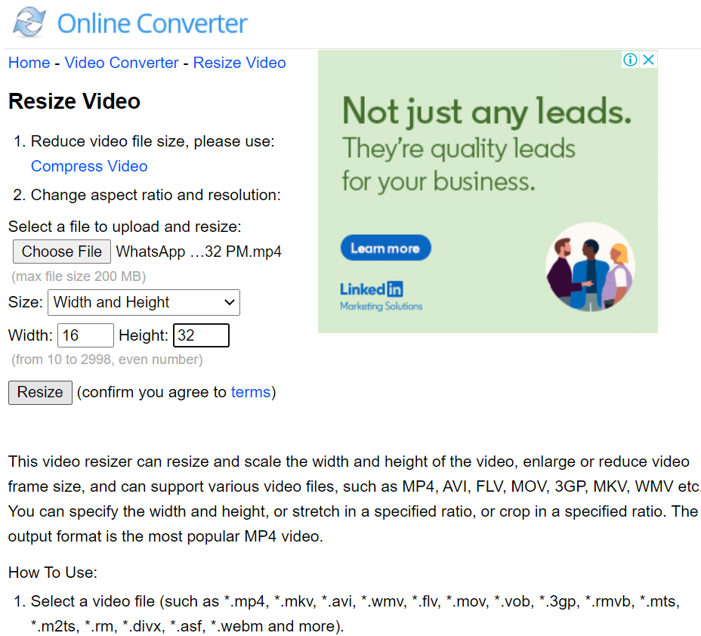Go to the Home breadcrumb link
This screenshot has height=636, width=701.
click(29, 63)
